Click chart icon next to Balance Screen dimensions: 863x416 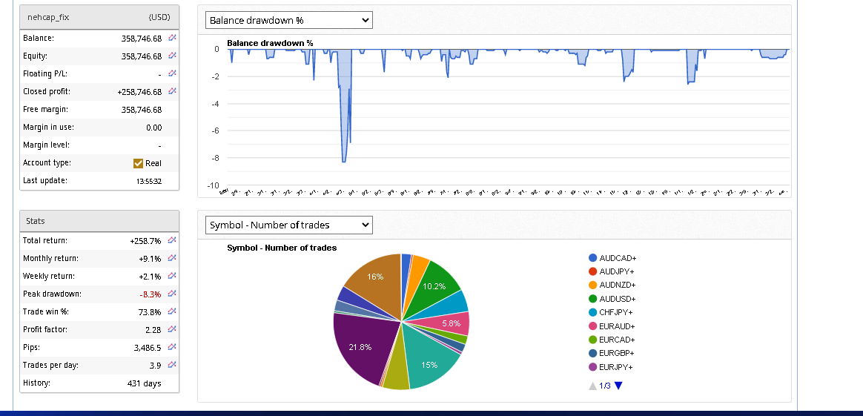[172, 38]
